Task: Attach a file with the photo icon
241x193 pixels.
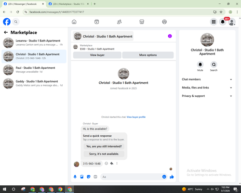Action: [82, 177]
